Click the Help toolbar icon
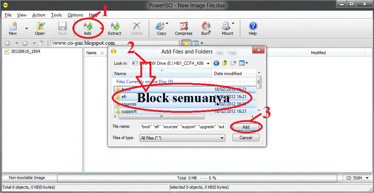 253,28
